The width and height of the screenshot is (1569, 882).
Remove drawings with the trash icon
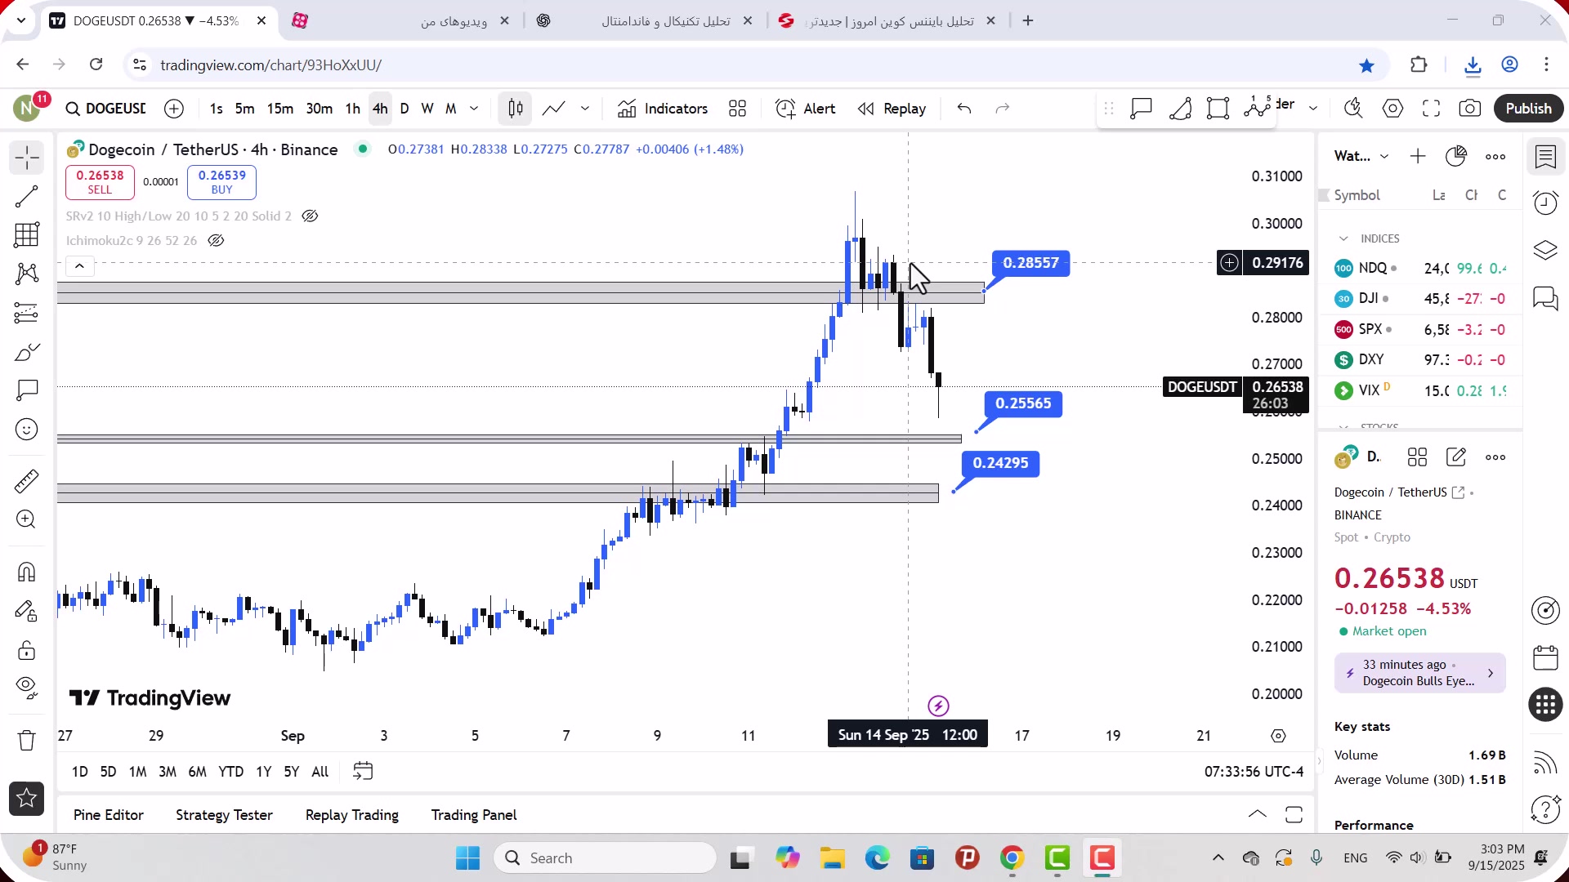(27, 740)
